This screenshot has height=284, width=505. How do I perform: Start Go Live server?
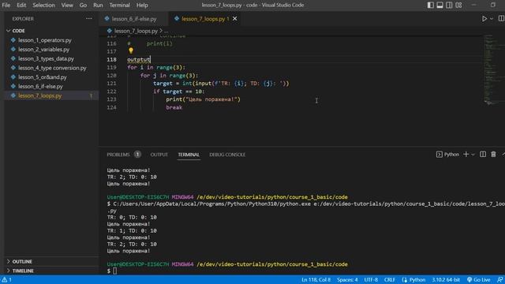(478, 280)
